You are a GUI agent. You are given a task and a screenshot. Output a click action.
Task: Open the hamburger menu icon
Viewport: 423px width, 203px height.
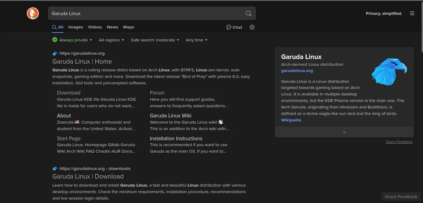click(x=412, y=13)
